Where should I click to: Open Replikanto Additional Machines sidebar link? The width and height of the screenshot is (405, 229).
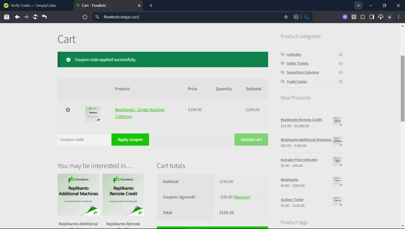(306, 140)
